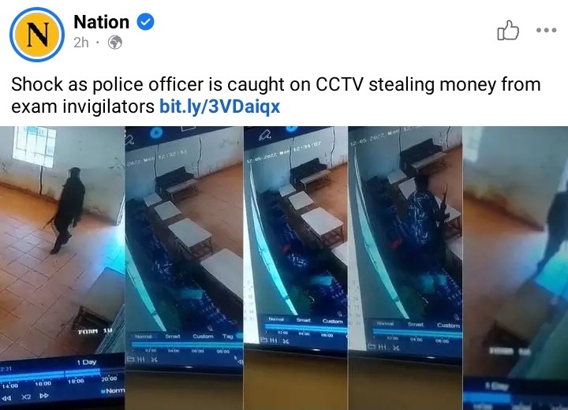Click rewind icon in first image's playback bar

[x=6, y=397]
